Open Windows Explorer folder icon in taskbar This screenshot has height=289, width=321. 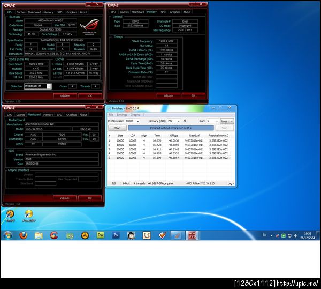[39, 235]
